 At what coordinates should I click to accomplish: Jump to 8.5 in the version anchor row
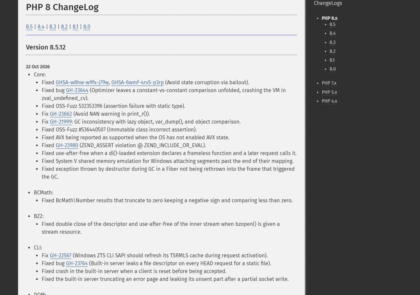tap(29, 27)
